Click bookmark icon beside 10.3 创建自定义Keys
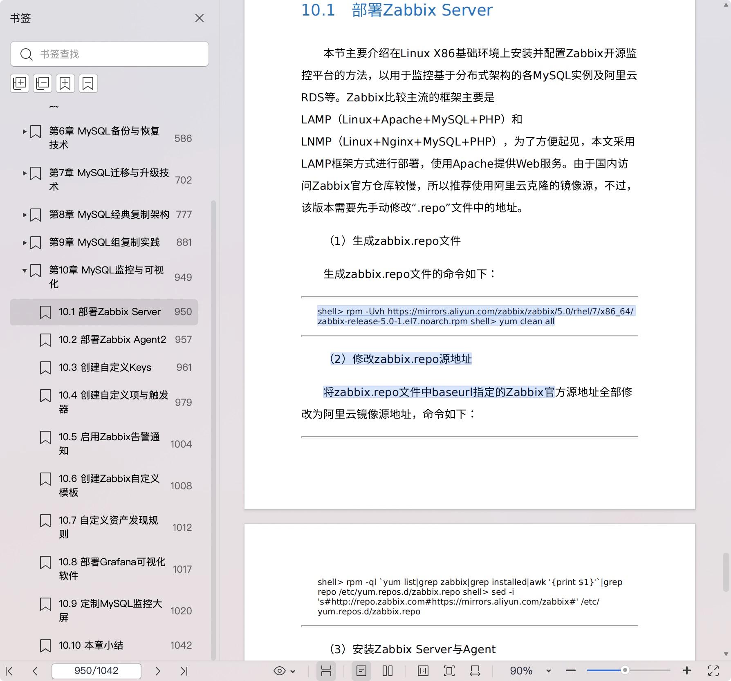Viewport: 731px width, 681px height. pyautogui.click(x=45, y=368)
